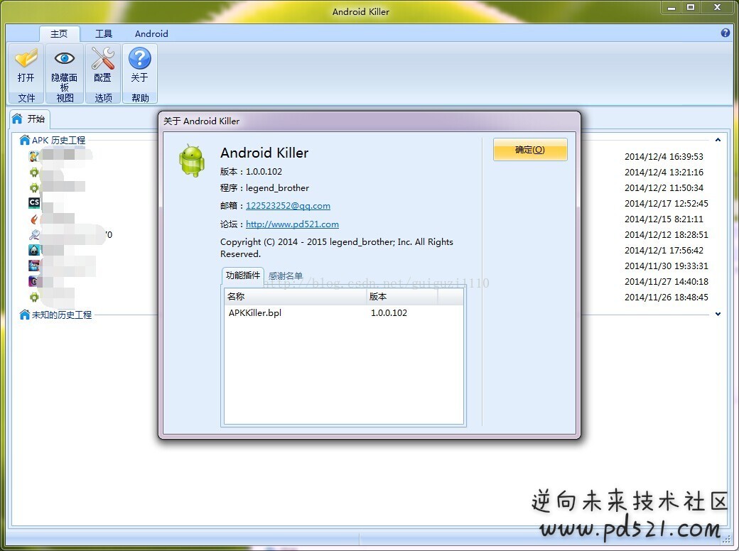Image resolution: width=739 pixels, height=551 pixels.
Task: Select the Android icon on the 2014/11/26 18:48:45 row
Action: pos(34,298)
